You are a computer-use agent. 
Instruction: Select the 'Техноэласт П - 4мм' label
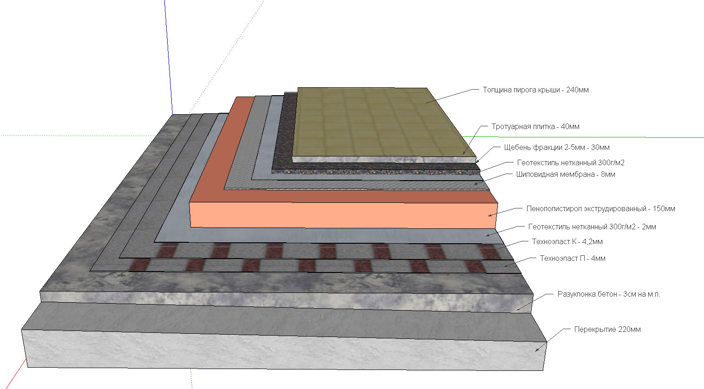coord(572,259)
